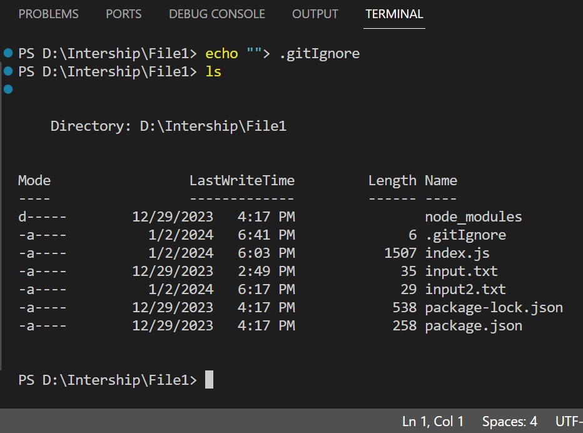Click package-lock.json in the listing
This screenshot has height=433, width=583.
click(x=494, y=307)
